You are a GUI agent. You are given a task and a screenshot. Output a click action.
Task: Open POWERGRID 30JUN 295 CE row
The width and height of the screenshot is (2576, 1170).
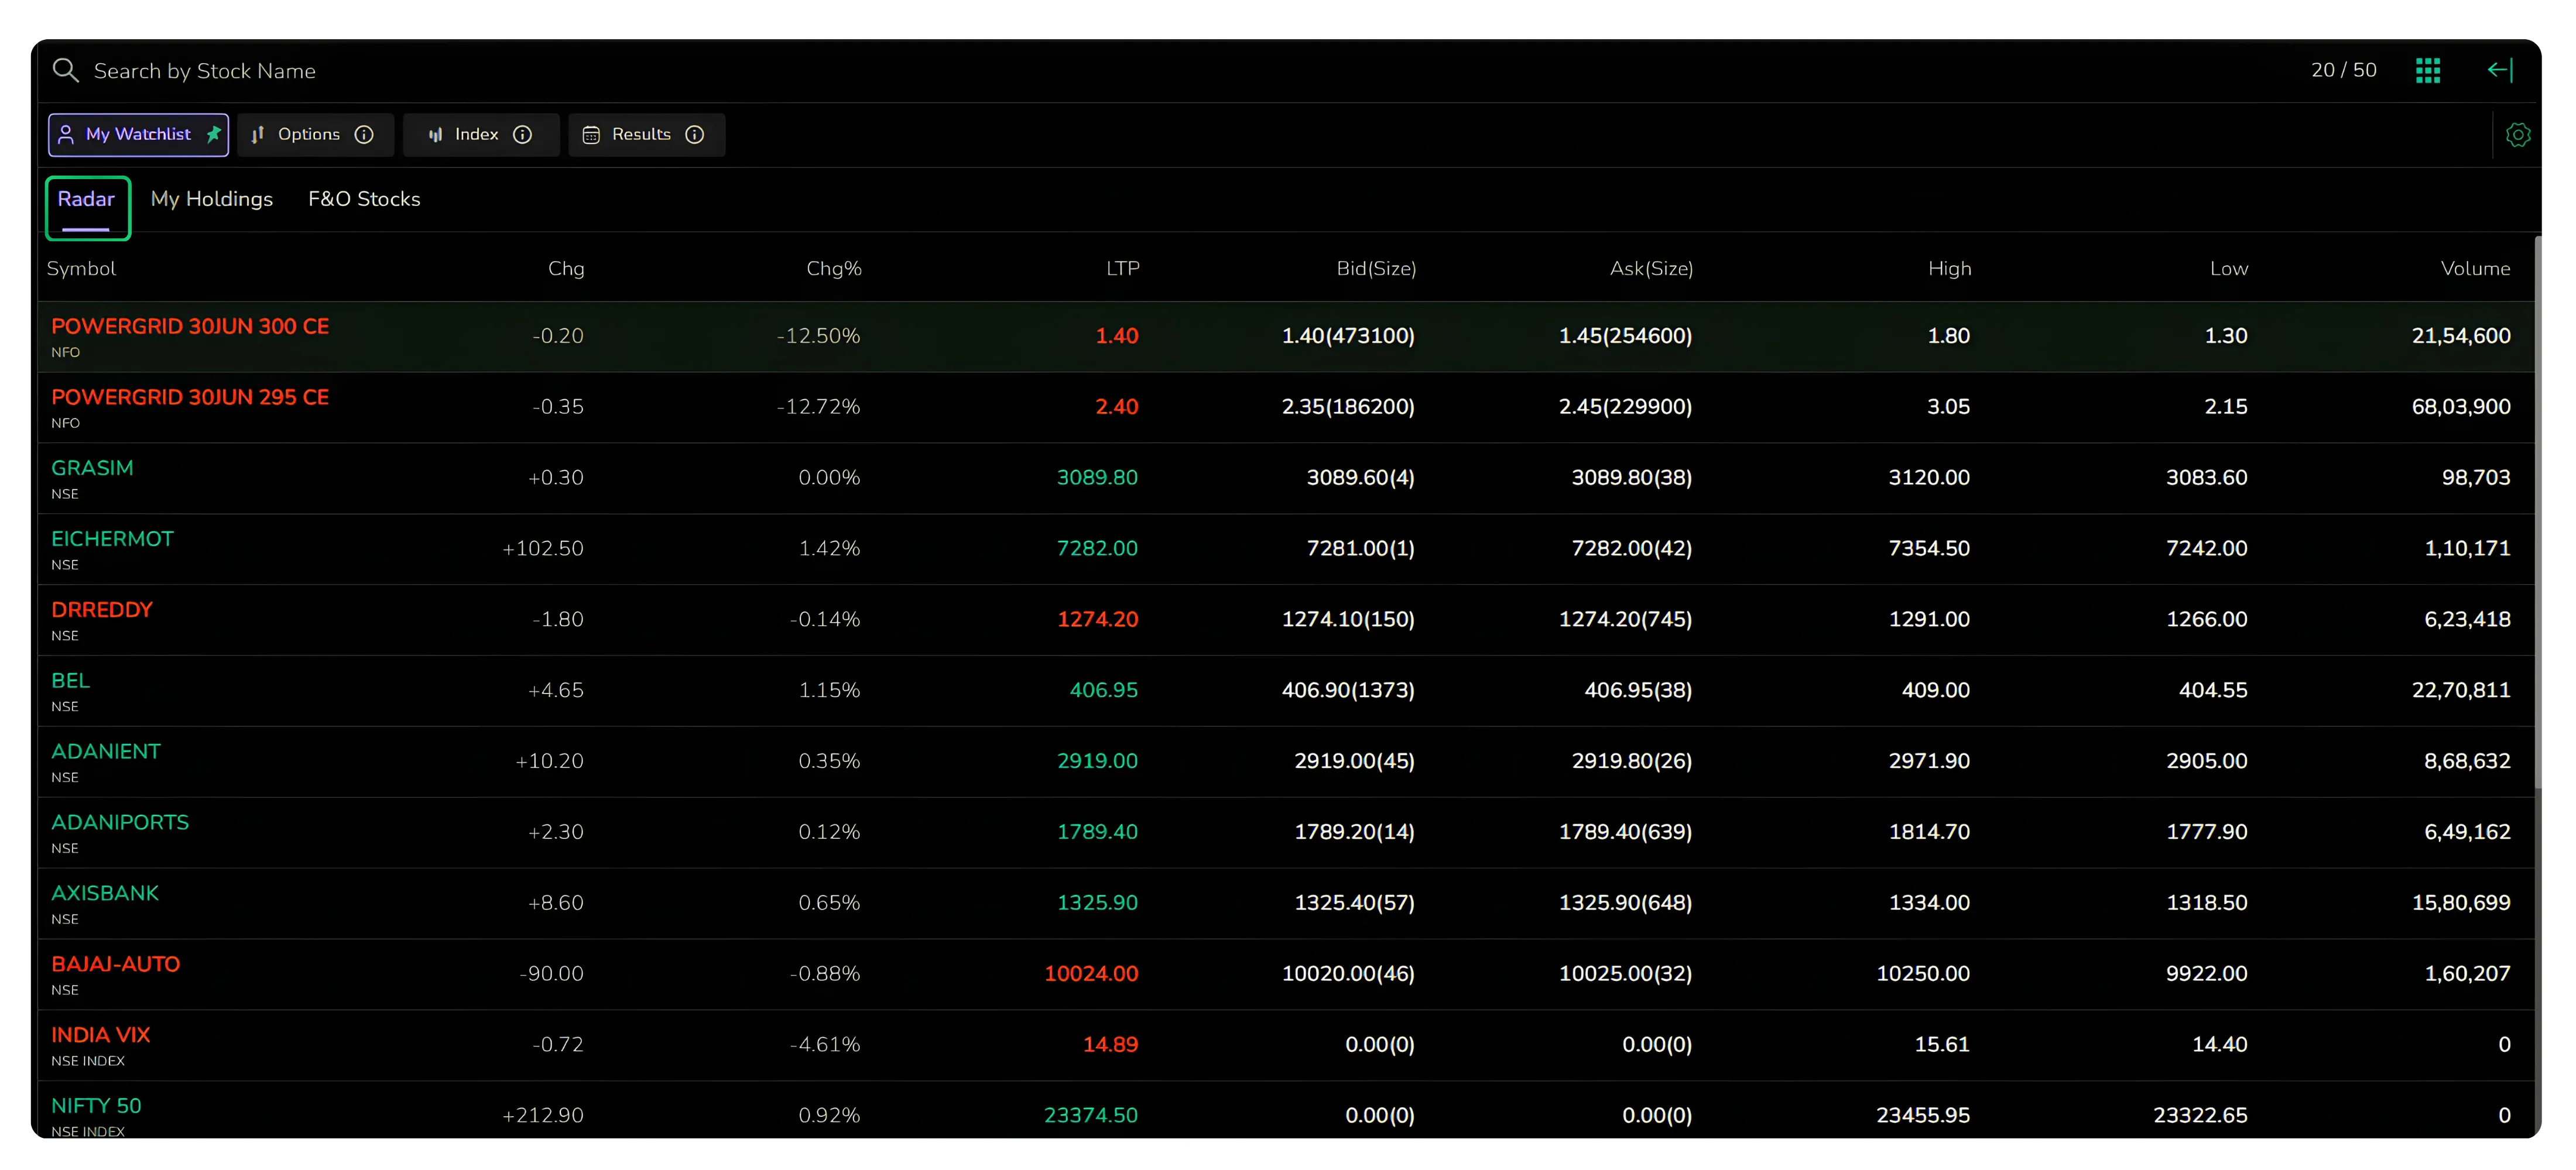click(x=1286, y=407)
